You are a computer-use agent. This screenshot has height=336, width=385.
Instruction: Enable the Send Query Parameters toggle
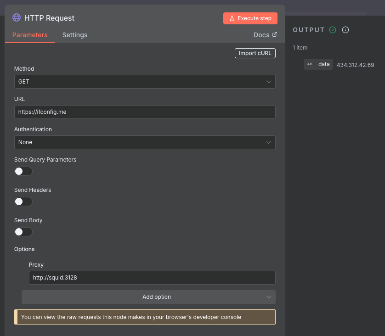23,171
